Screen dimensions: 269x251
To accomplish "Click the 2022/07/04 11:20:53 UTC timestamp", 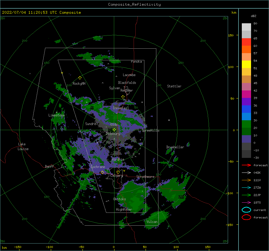I will point(41,12).
